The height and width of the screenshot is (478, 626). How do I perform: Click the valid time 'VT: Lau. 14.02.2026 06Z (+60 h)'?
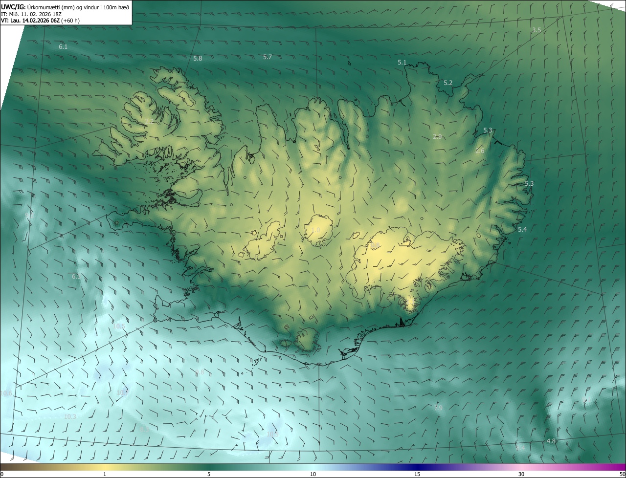click(40, 21)
